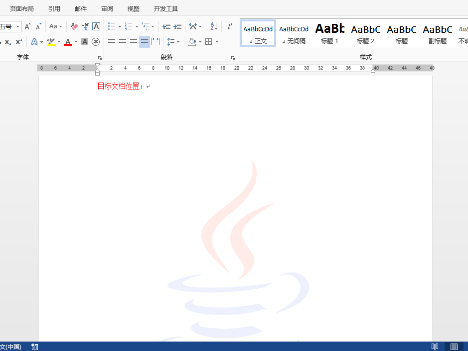Apply the 正文 style
This screenshot has height=351, width=468.
coord(258,33)
